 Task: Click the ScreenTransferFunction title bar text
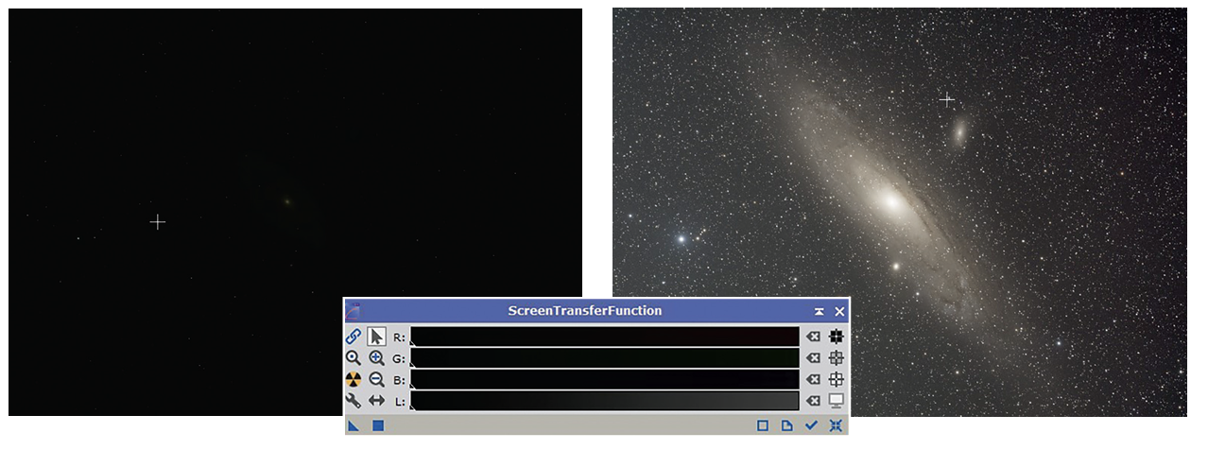(x=585, y=310)
